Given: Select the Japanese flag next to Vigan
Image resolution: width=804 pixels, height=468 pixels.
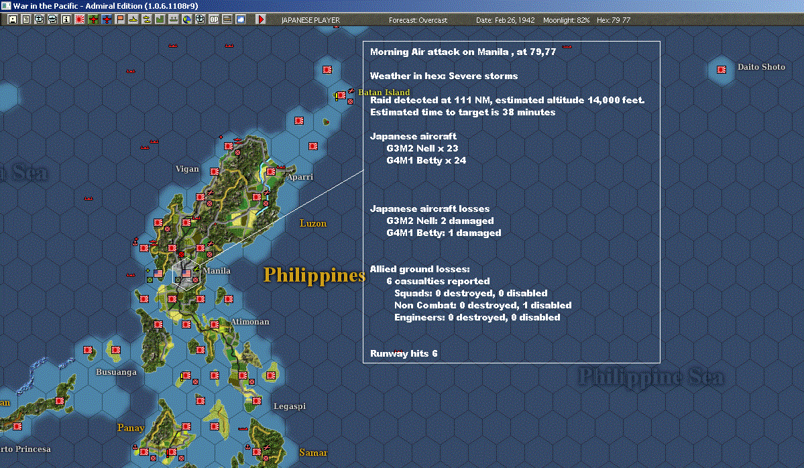Looking at the screenshot, I should coord(215,172).
